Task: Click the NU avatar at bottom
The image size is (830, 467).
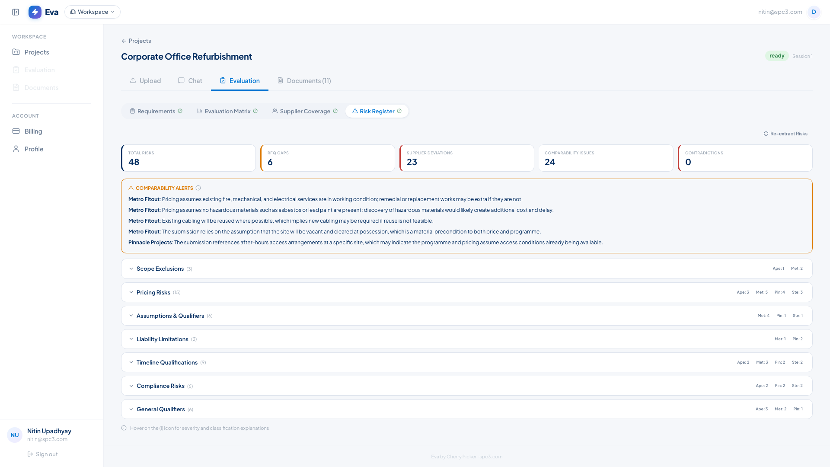Action: tap(15, 435)
